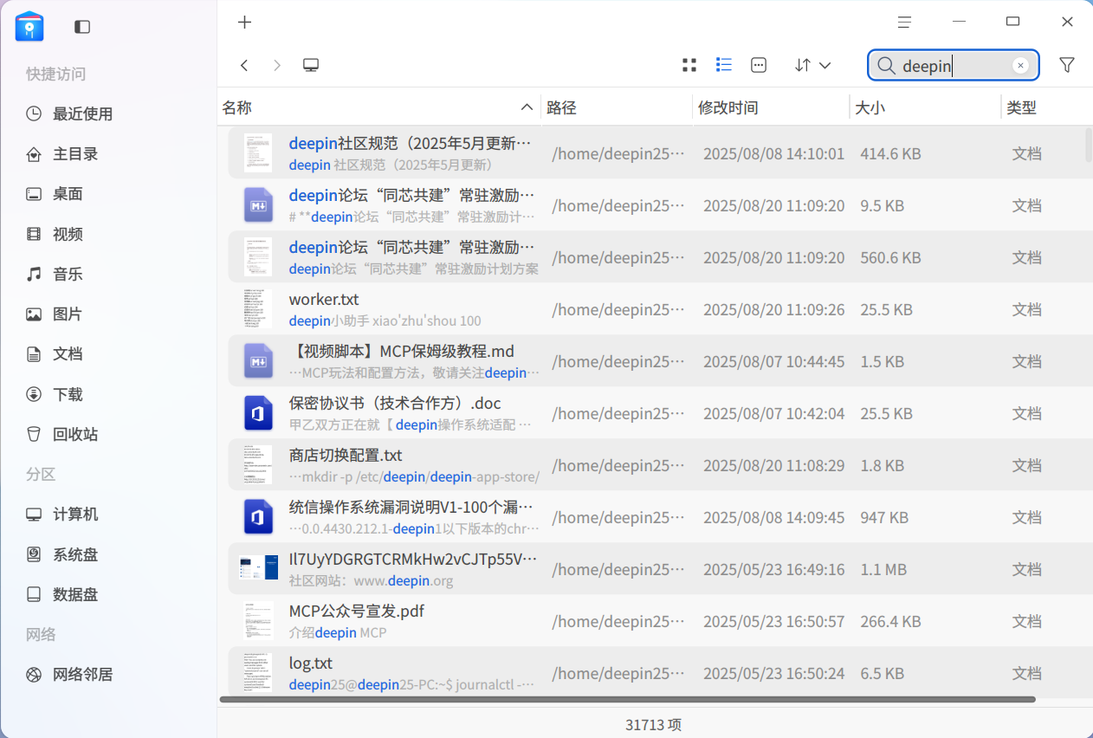The height and width of the screenshot is (738, 1093).
Task: Open the hamburger main menu
Action: point(904,23)
